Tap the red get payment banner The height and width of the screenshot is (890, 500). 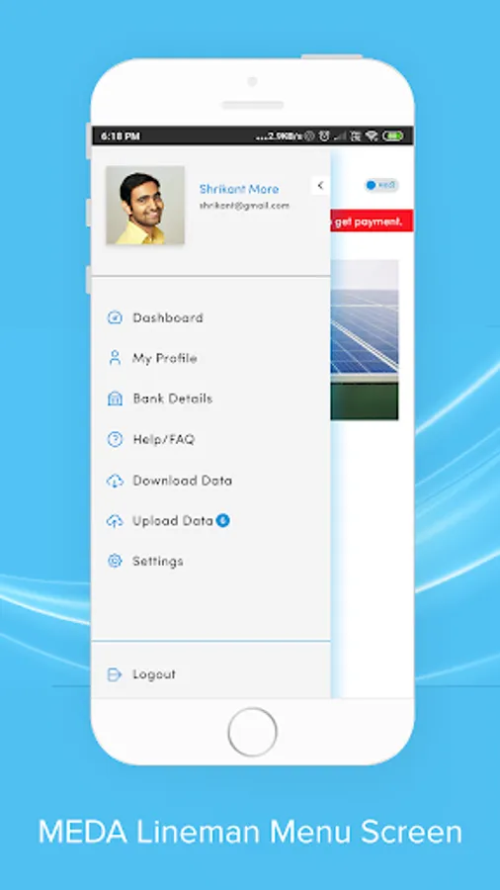[372, 222]
